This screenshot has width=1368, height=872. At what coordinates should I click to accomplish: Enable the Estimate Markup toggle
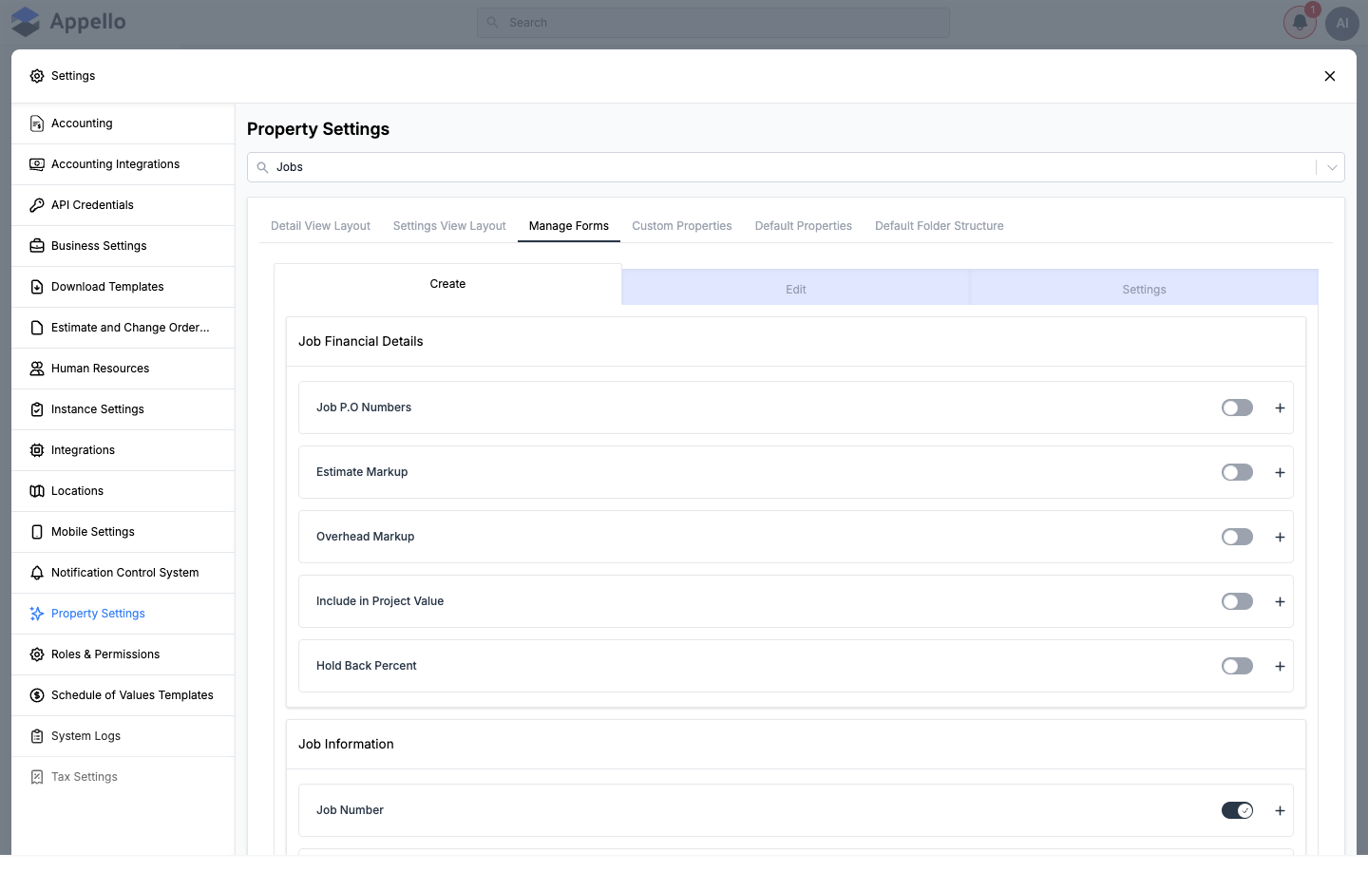pos(1237,472)
